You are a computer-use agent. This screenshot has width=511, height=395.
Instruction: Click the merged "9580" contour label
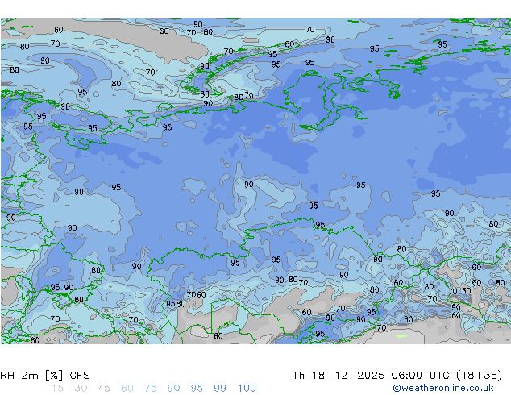click(176, 304)
